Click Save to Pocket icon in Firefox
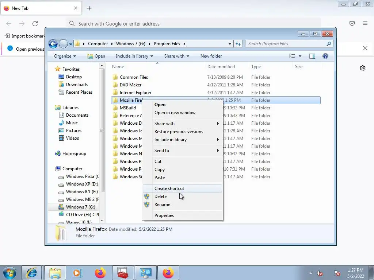Screen dimensions: 374x280 point(352,23)
